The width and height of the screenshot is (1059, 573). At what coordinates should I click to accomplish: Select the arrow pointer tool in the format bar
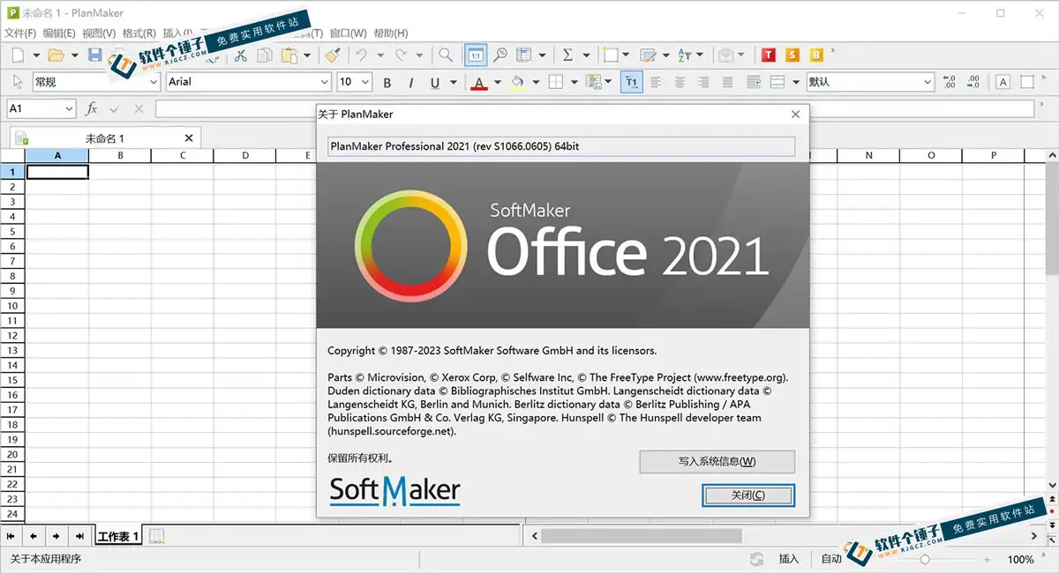17,82
